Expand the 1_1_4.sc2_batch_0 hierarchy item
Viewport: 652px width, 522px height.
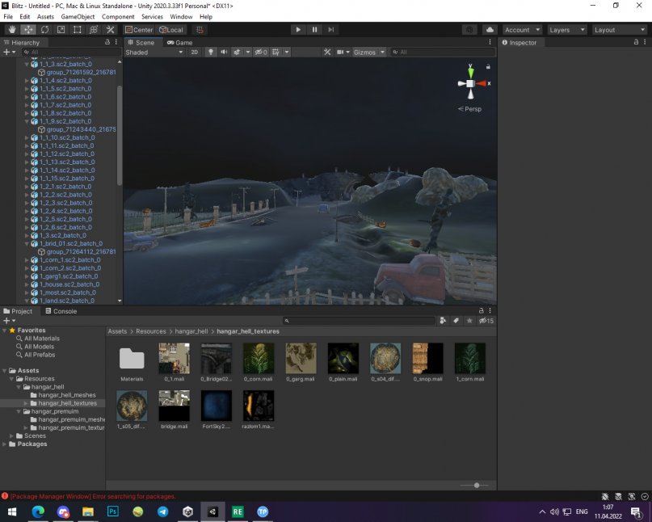point(28,81)
